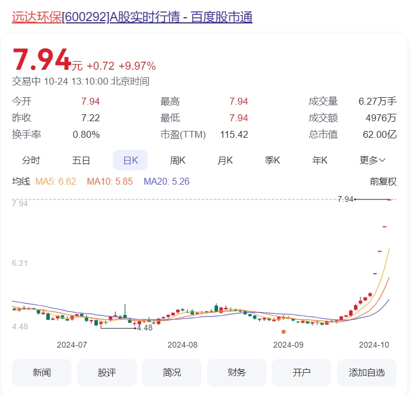The height and width of the screenshot is (395, 412).
Task: Click the MA5 moving average label
Action: point(56,182)
